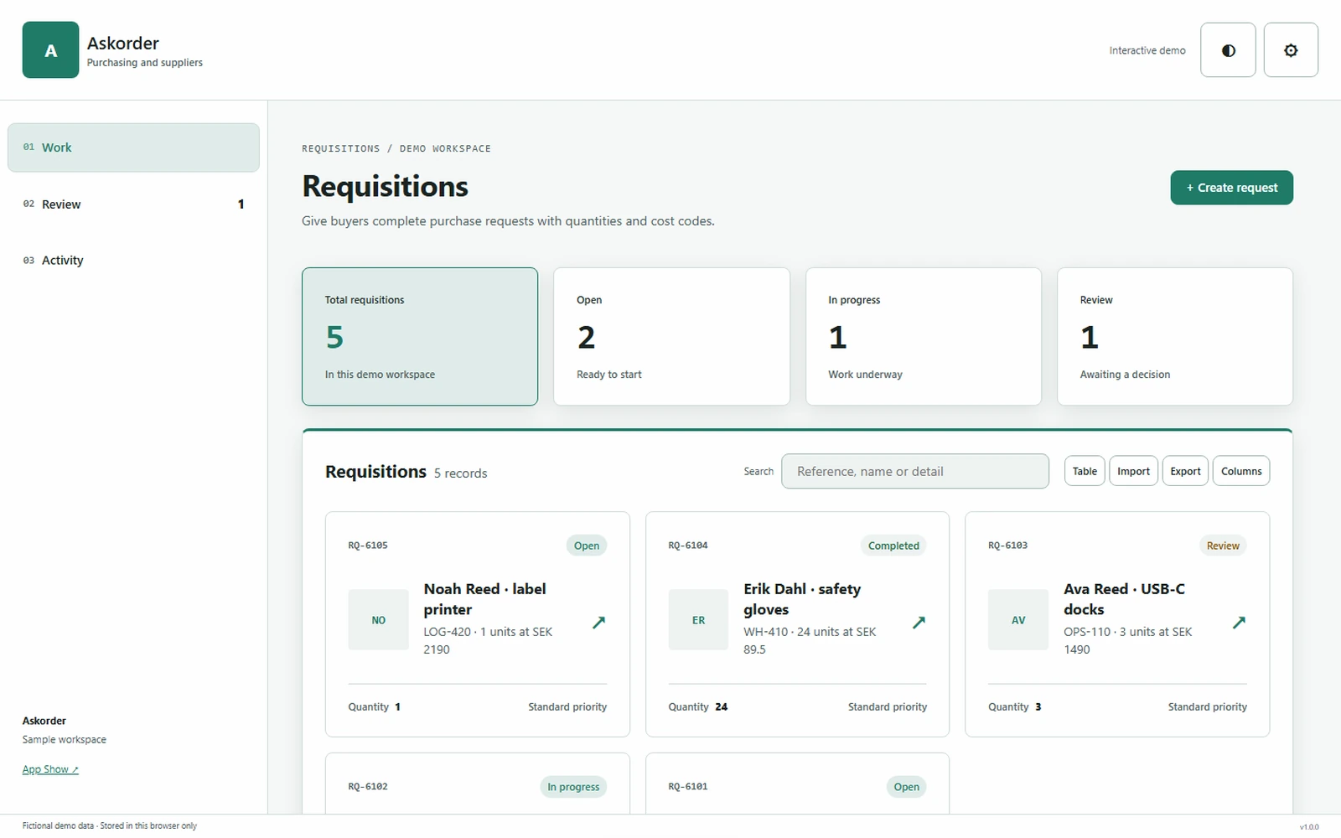
Task: Click the Open status badge on RQ-6105
Action: click(x=587, y=546)
